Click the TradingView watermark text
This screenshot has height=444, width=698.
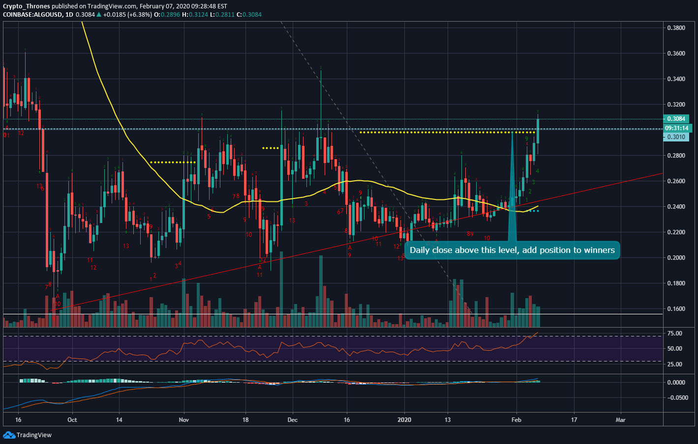34,435
